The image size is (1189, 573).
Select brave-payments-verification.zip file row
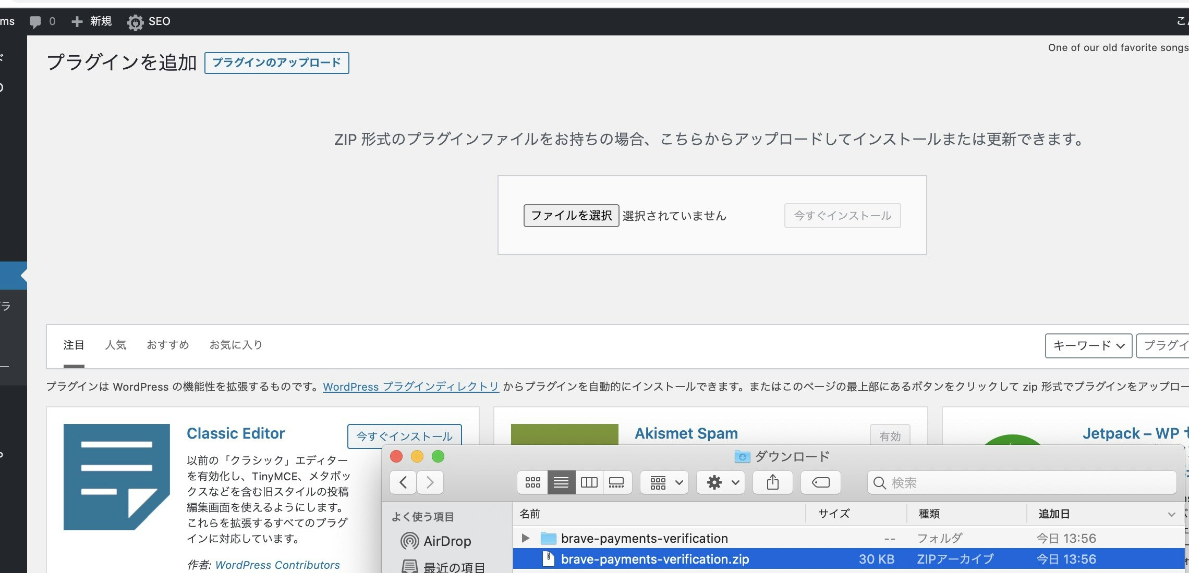[x=654, y=559]
